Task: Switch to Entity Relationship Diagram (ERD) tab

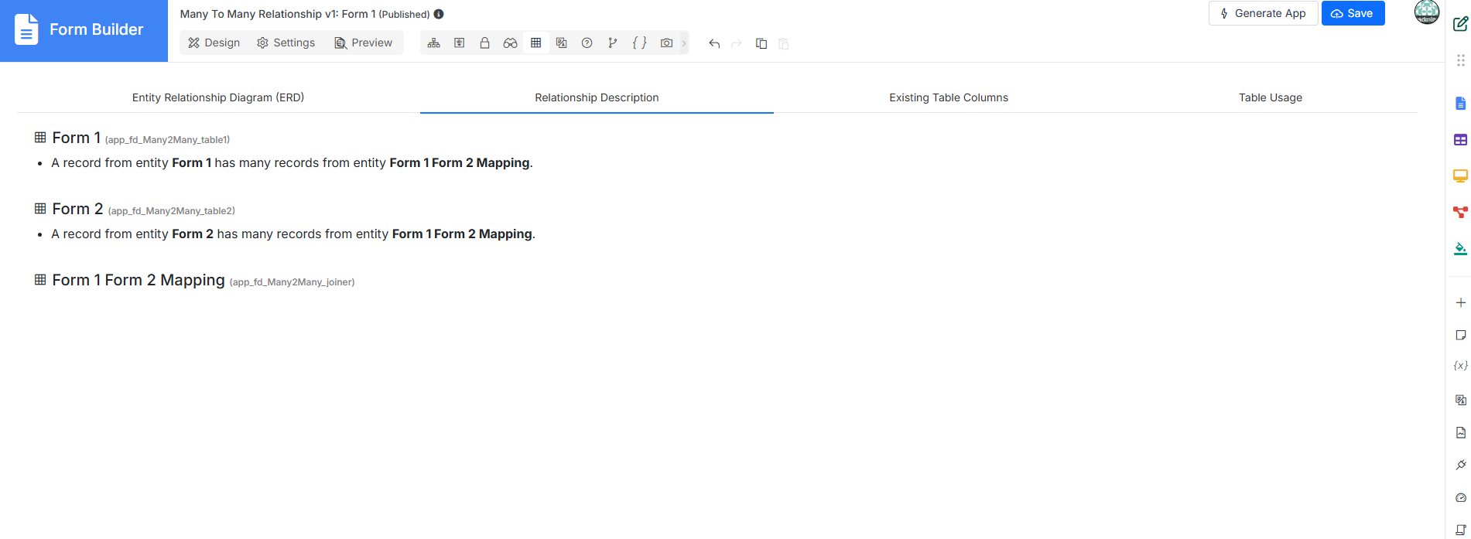Action: 218,97
